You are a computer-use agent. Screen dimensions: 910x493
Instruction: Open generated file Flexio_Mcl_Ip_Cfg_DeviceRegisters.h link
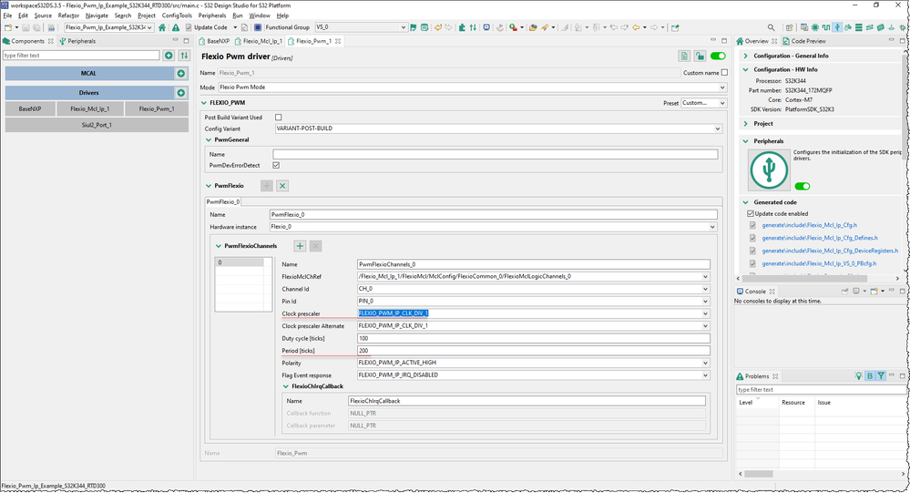coord(830,251)
